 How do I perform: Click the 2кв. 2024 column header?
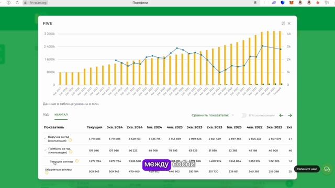pyautogui.click(x=135, y=127)
